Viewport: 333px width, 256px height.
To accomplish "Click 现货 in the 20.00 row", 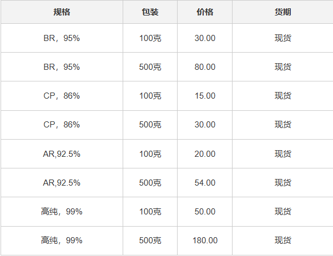I will (x=282, y=153).
